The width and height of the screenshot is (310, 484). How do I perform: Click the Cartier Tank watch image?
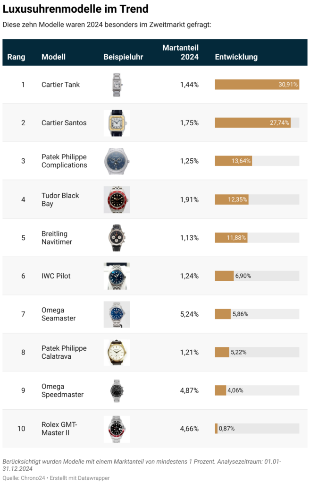pos(117,85)
